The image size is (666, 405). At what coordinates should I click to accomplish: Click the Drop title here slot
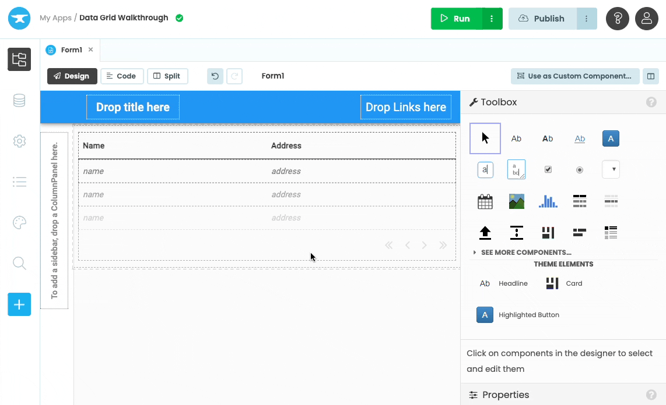point(133,107)
